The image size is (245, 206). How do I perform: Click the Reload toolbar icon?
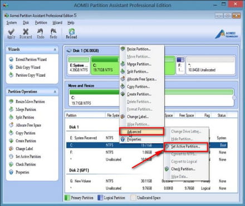[x=71, y=34]
